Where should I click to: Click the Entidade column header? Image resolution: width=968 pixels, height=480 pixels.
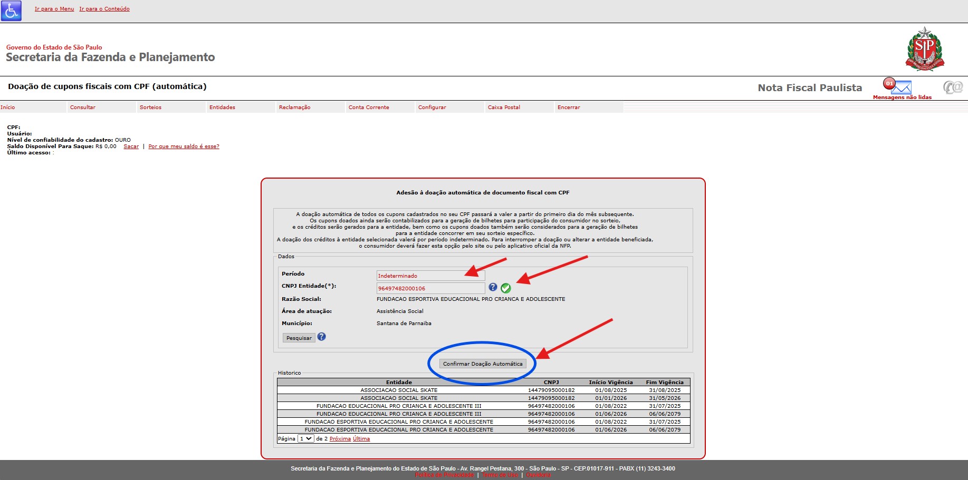[x=399, y=383]
